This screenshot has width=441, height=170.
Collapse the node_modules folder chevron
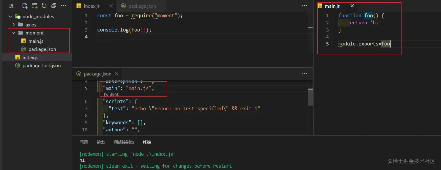(x=10, y=17)
